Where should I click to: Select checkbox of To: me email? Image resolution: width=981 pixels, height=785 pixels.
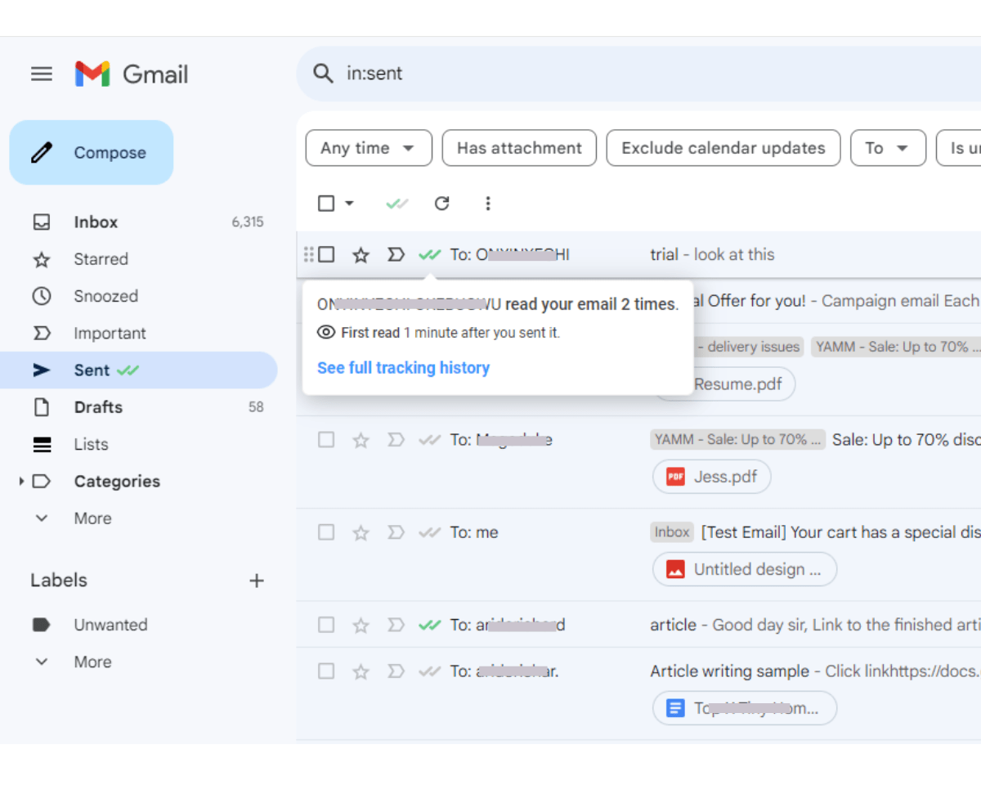pos(326,532)
